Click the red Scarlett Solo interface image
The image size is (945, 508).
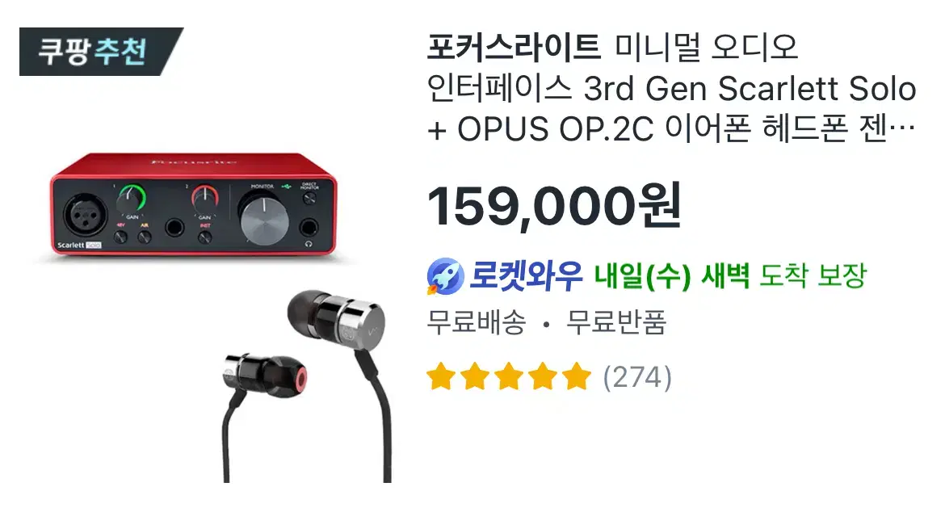click(194, 205)
